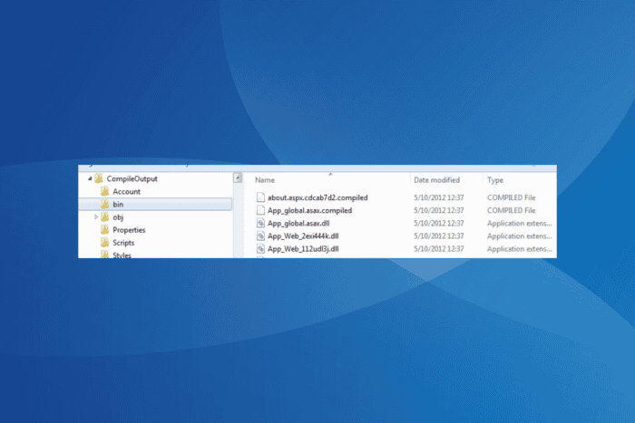Click date of App_global.asax.dll row

click(438, 223)
